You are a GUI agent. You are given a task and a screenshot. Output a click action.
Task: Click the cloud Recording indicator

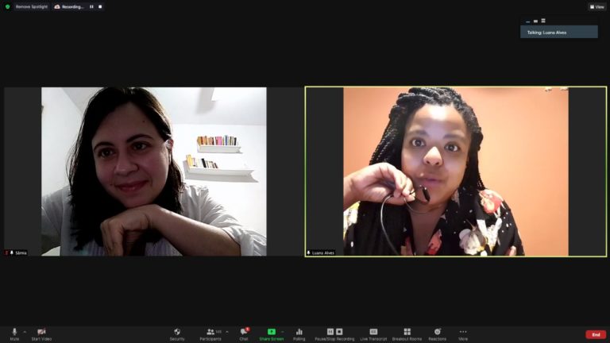tap(69, 6)
